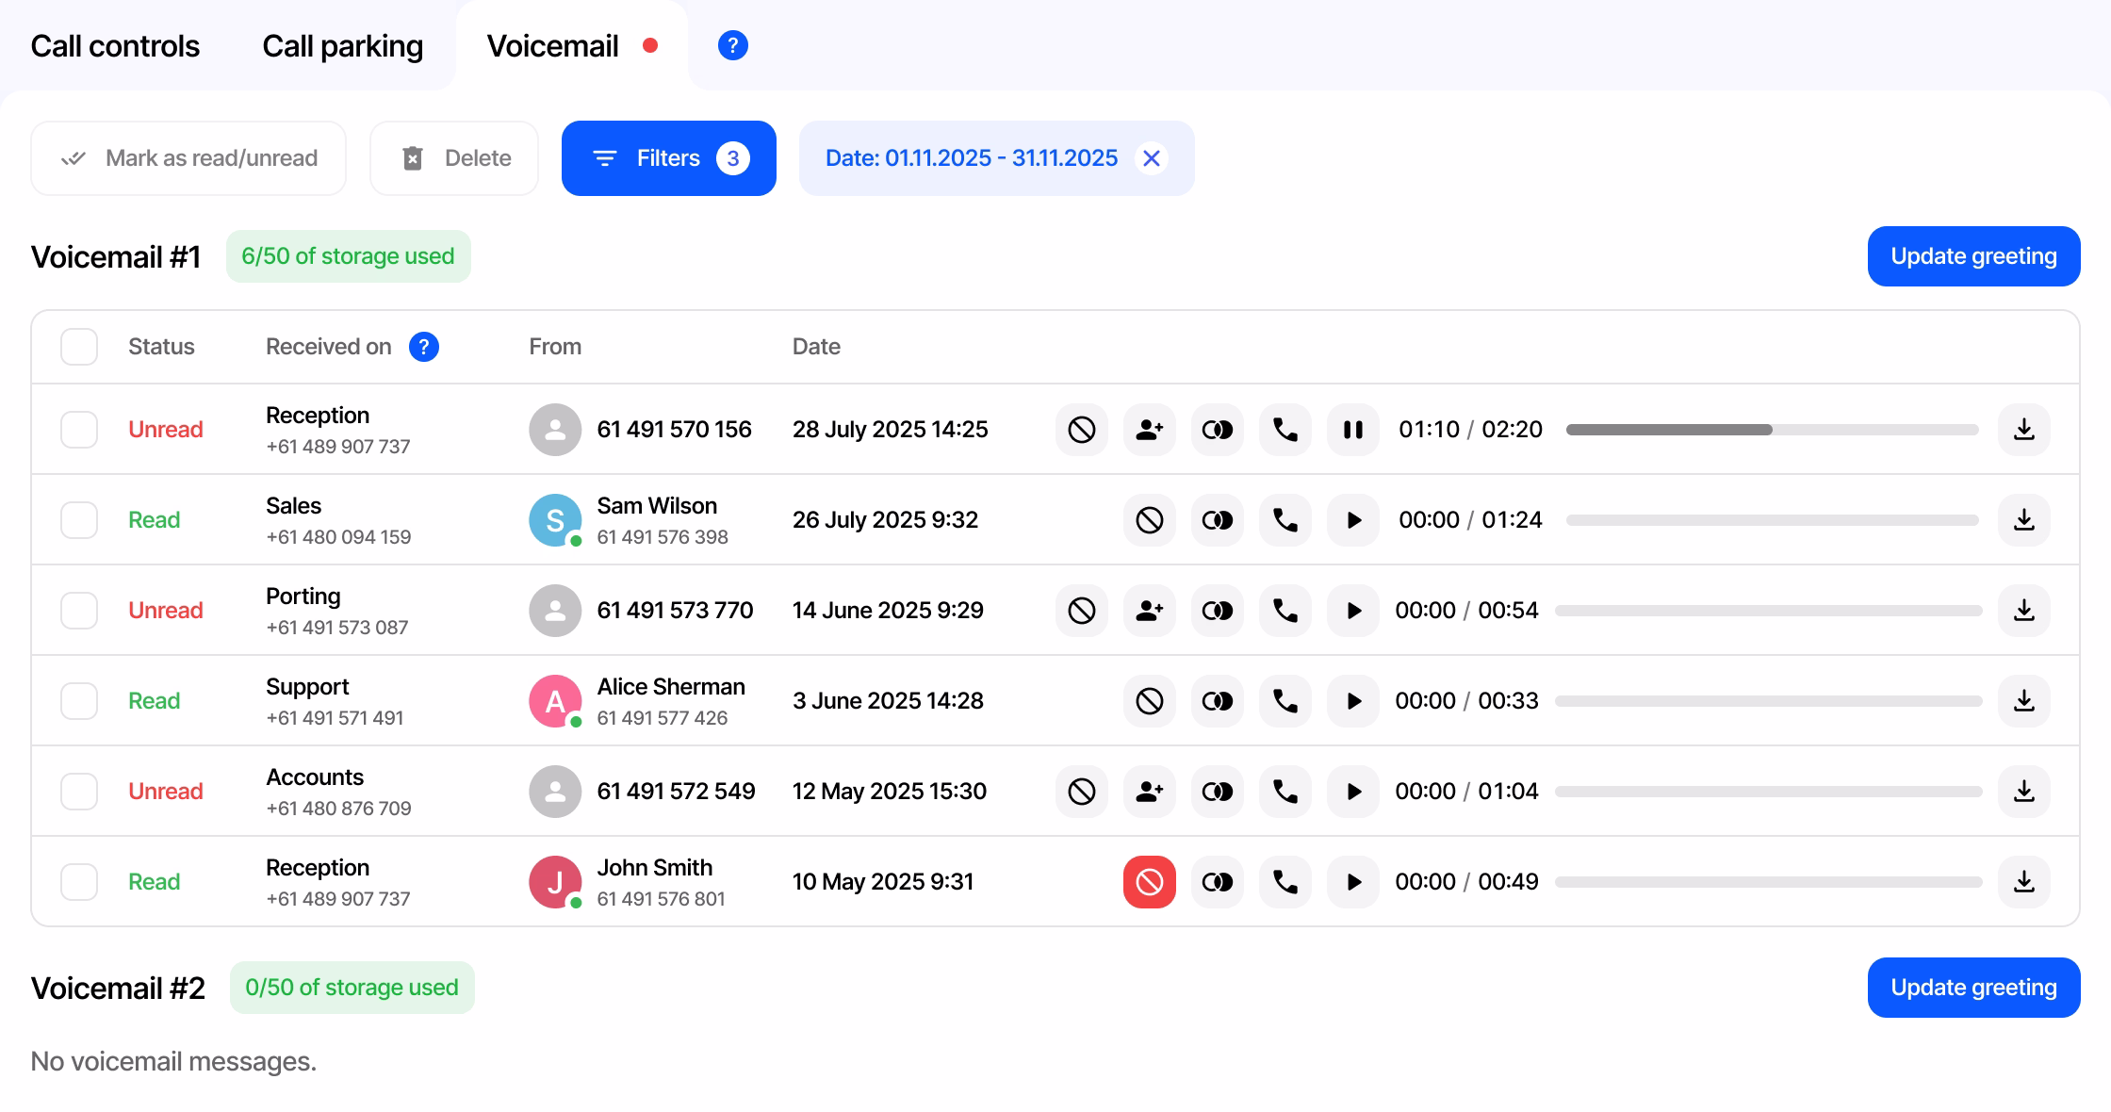The height and width of the screenshot is (1112, 2111).
Task: Add 61 491 573 770 as a contact
Action: click(1150, 611)
